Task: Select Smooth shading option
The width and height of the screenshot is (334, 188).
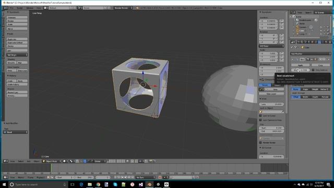Action: [x=11, y=63]
